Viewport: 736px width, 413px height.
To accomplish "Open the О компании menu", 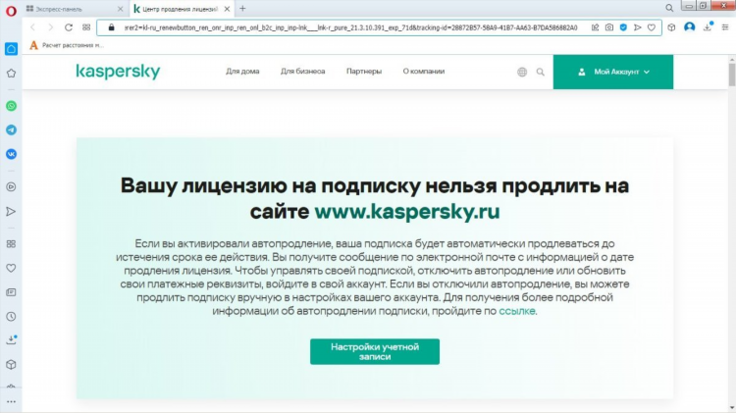I will [423, 72].
